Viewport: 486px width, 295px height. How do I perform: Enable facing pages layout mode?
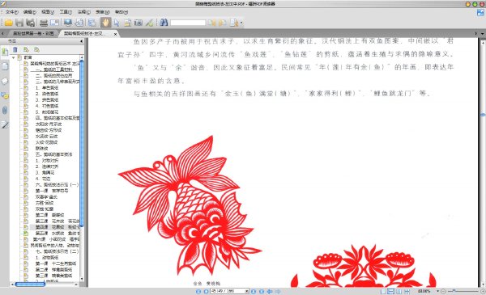coord(399,291)
